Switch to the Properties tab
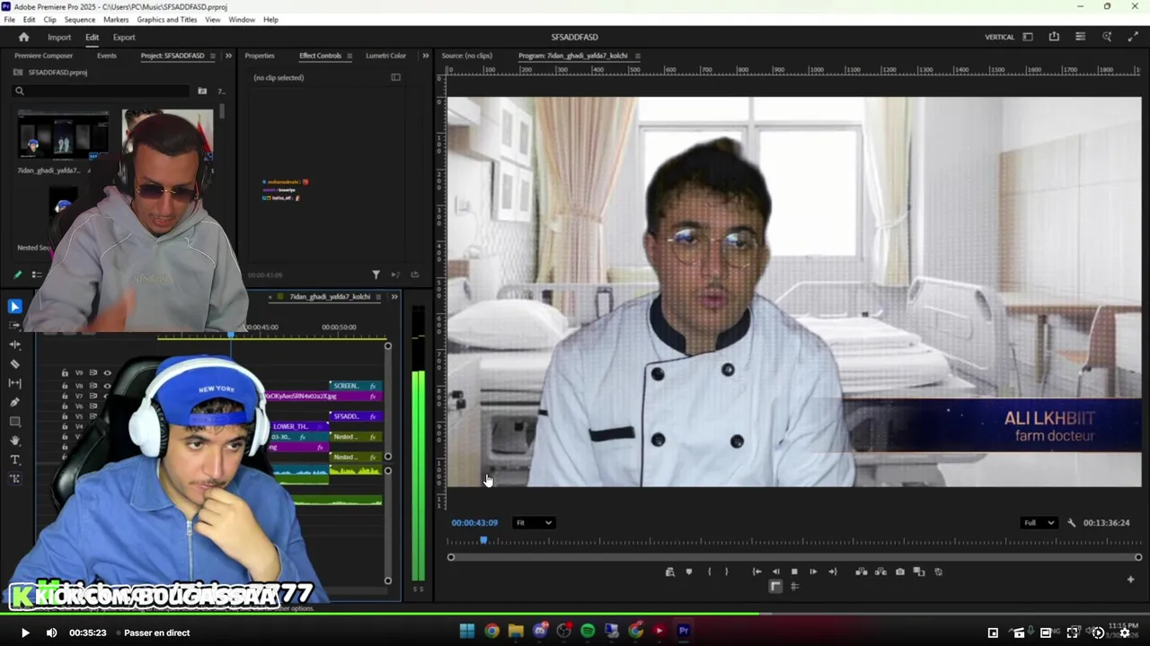This screenshot has width=1150, height=646. click(x=260, y=56)
